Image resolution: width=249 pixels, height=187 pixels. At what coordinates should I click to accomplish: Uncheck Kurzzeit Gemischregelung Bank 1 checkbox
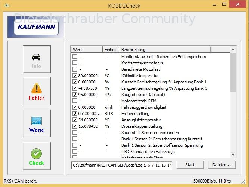tap(75, 82)
